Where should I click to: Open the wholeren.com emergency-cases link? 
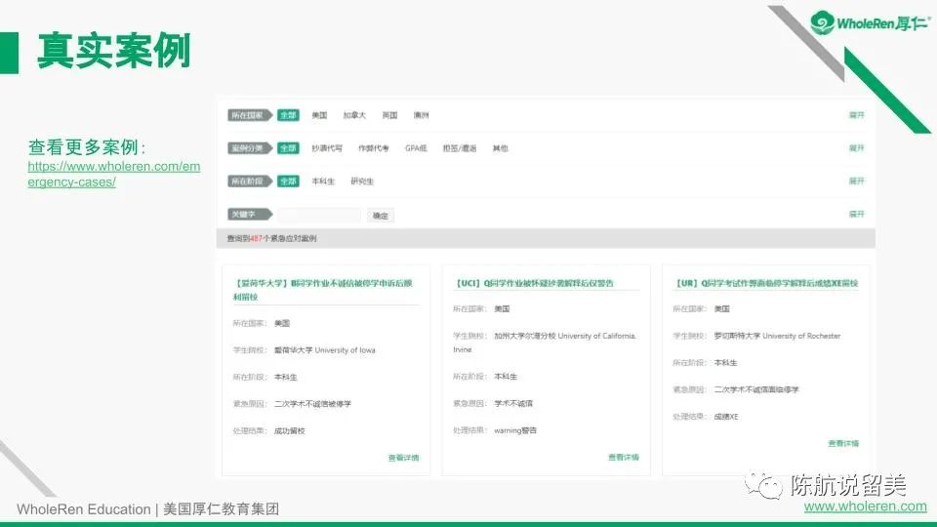point(113,175)
